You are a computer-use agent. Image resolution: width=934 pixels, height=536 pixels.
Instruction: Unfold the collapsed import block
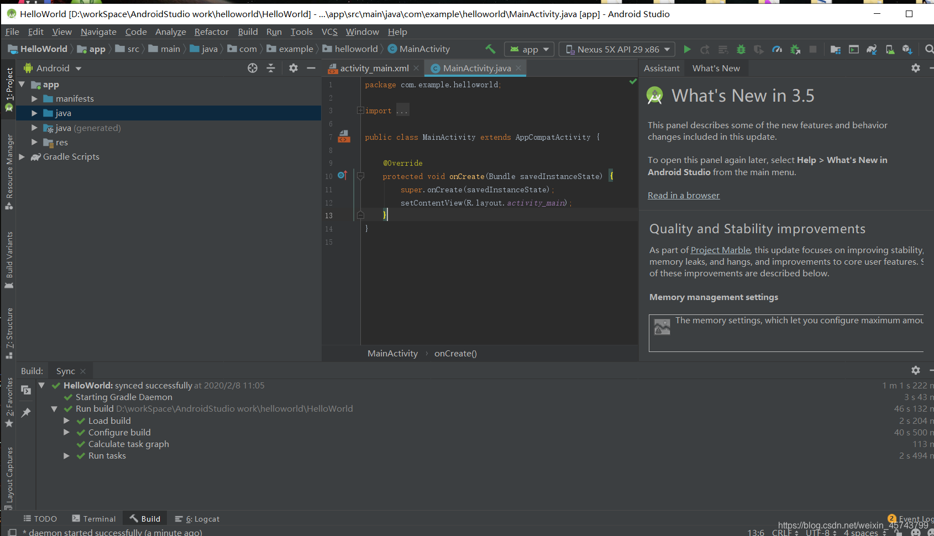click(x=360, y=111)
